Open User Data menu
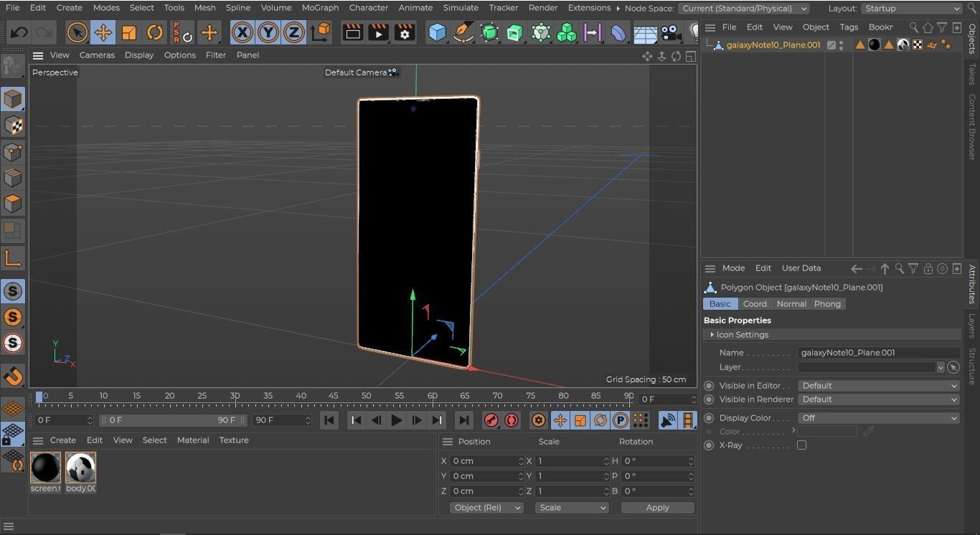Image resolution: width=980 pixels, height=535 pixels. click(801, 268)
